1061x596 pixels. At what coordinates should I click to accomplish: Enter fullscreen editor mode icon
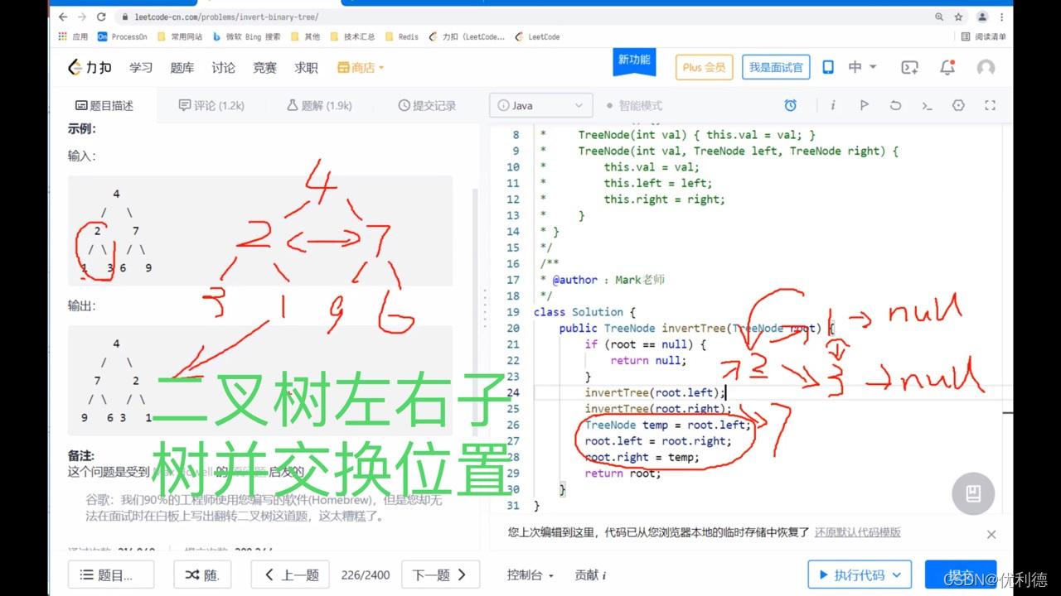990,105
